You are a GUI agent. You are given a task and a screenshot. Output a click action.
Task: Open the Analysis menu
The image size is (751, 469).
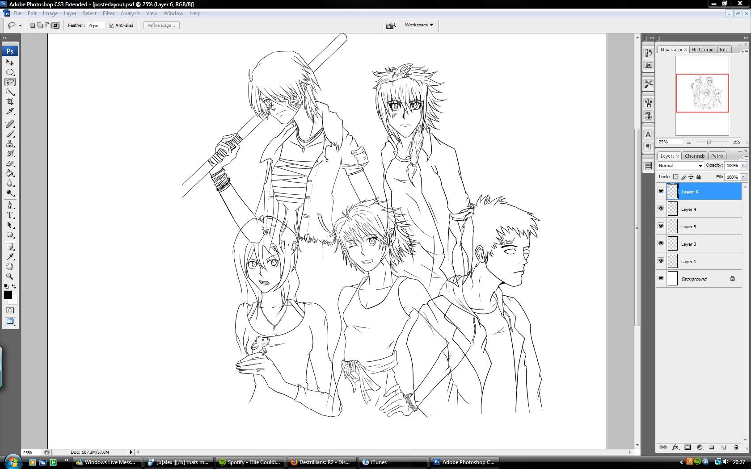130,13
